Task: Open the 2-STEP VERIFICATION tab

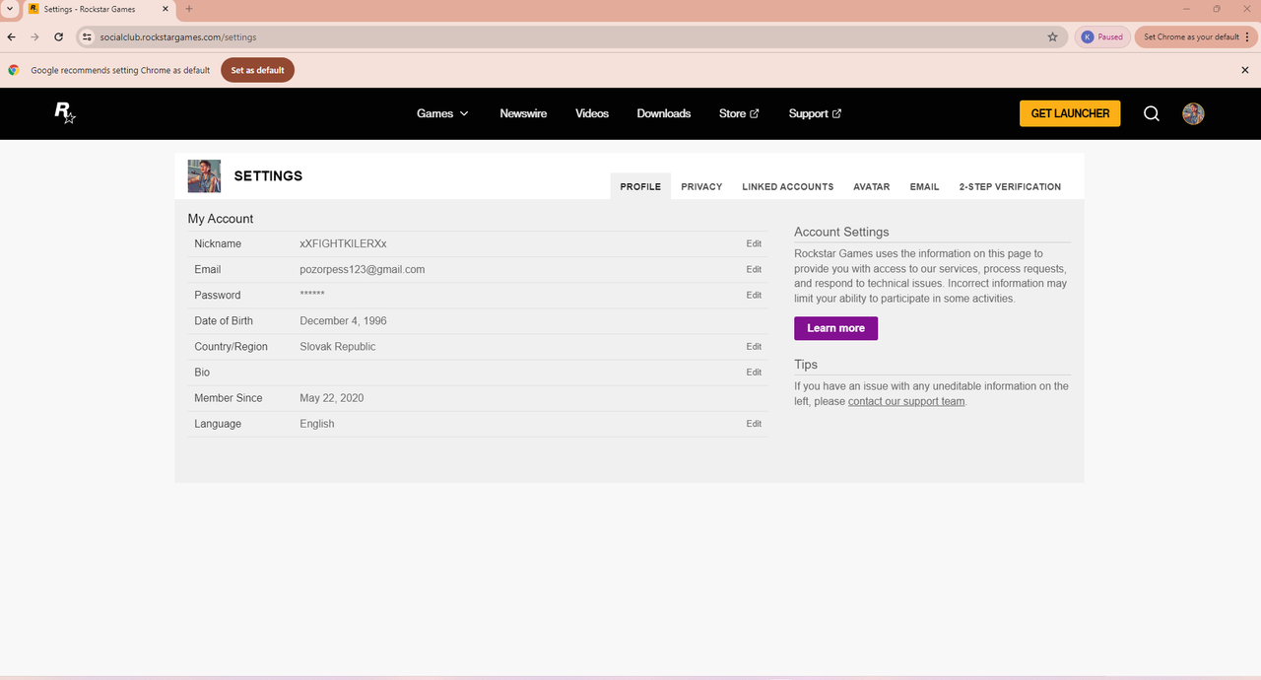Action: (1010, 186)
